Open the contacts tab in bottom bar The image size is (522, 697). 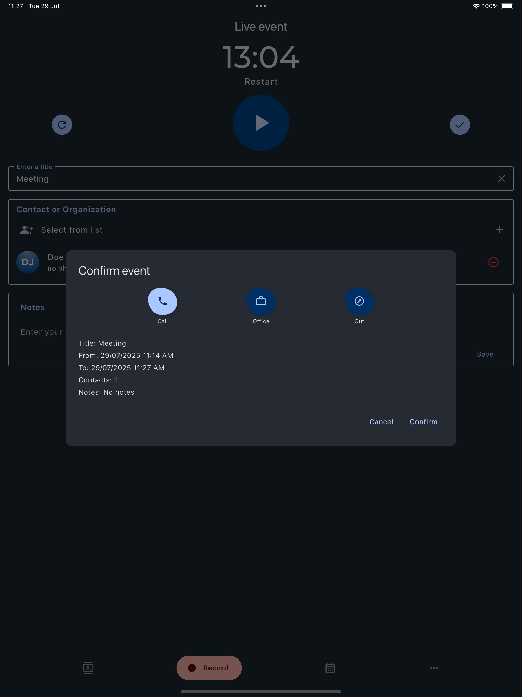click(x=88, y=668)
